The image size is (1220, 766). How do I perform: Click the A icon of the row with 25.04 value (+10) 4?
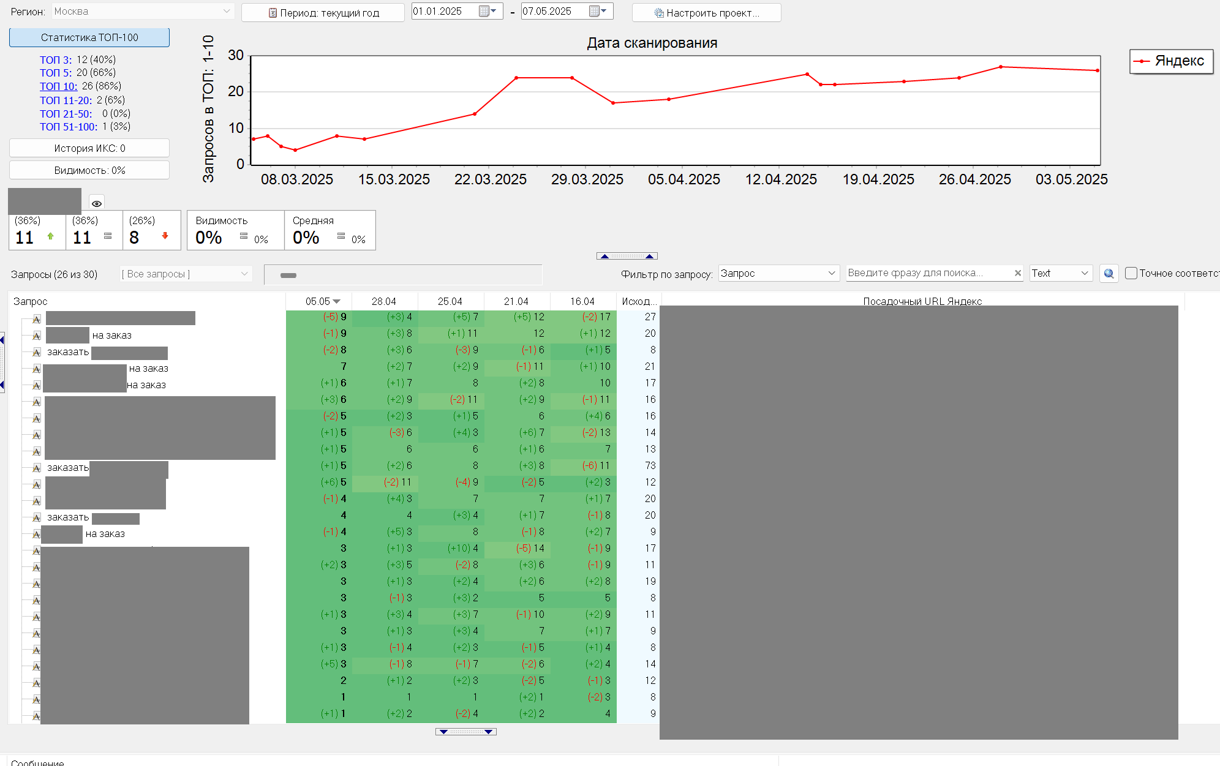[x=37, y=550]
